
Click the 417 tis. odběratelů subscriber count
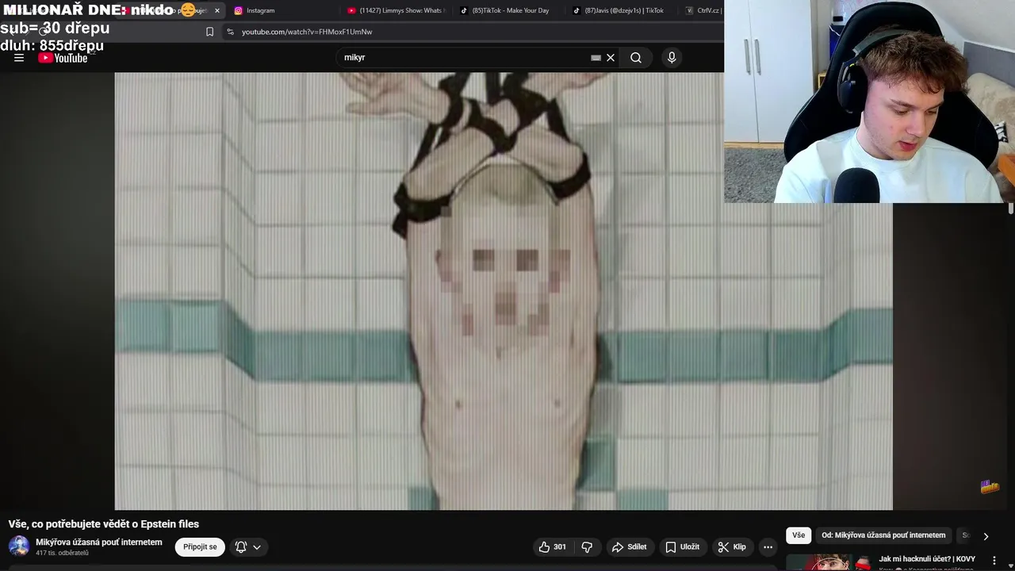[x=62, y=554]
